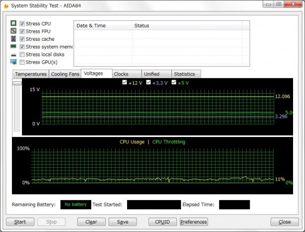Open the CPUID panel
Image resolution: width=305 pixels, height=232 pixels.
(x=162, y=222)
